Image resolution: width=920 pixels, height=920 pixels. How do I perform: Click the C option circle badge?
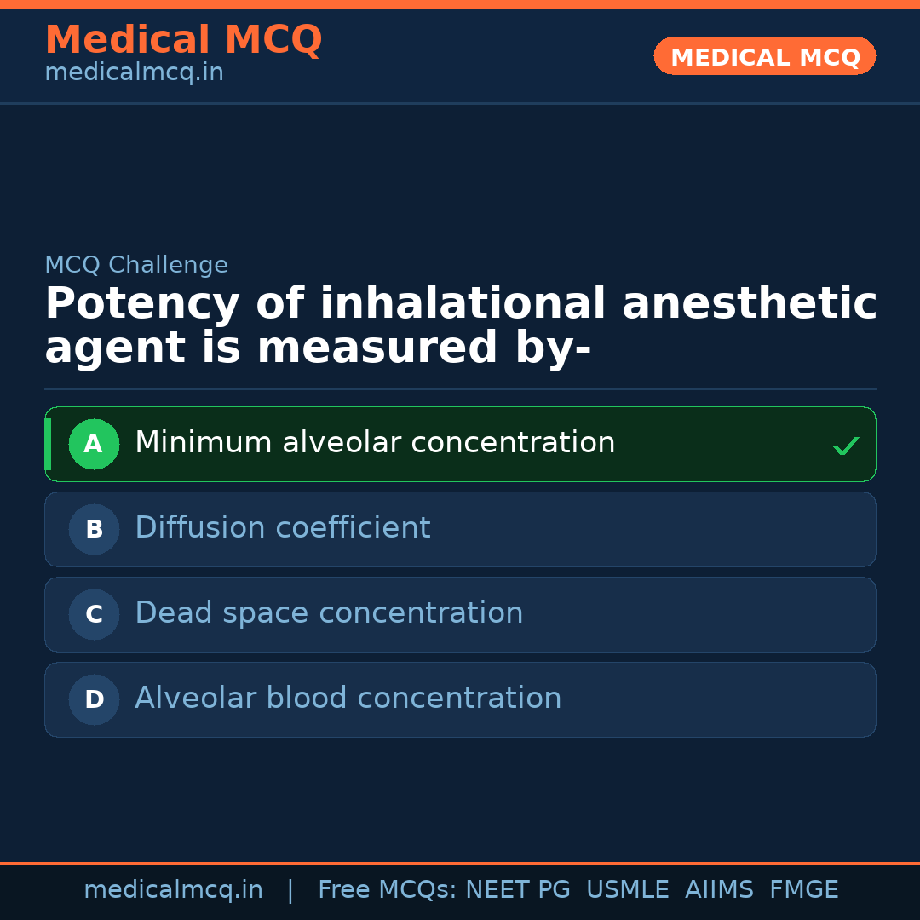click(x=94, y=614)
